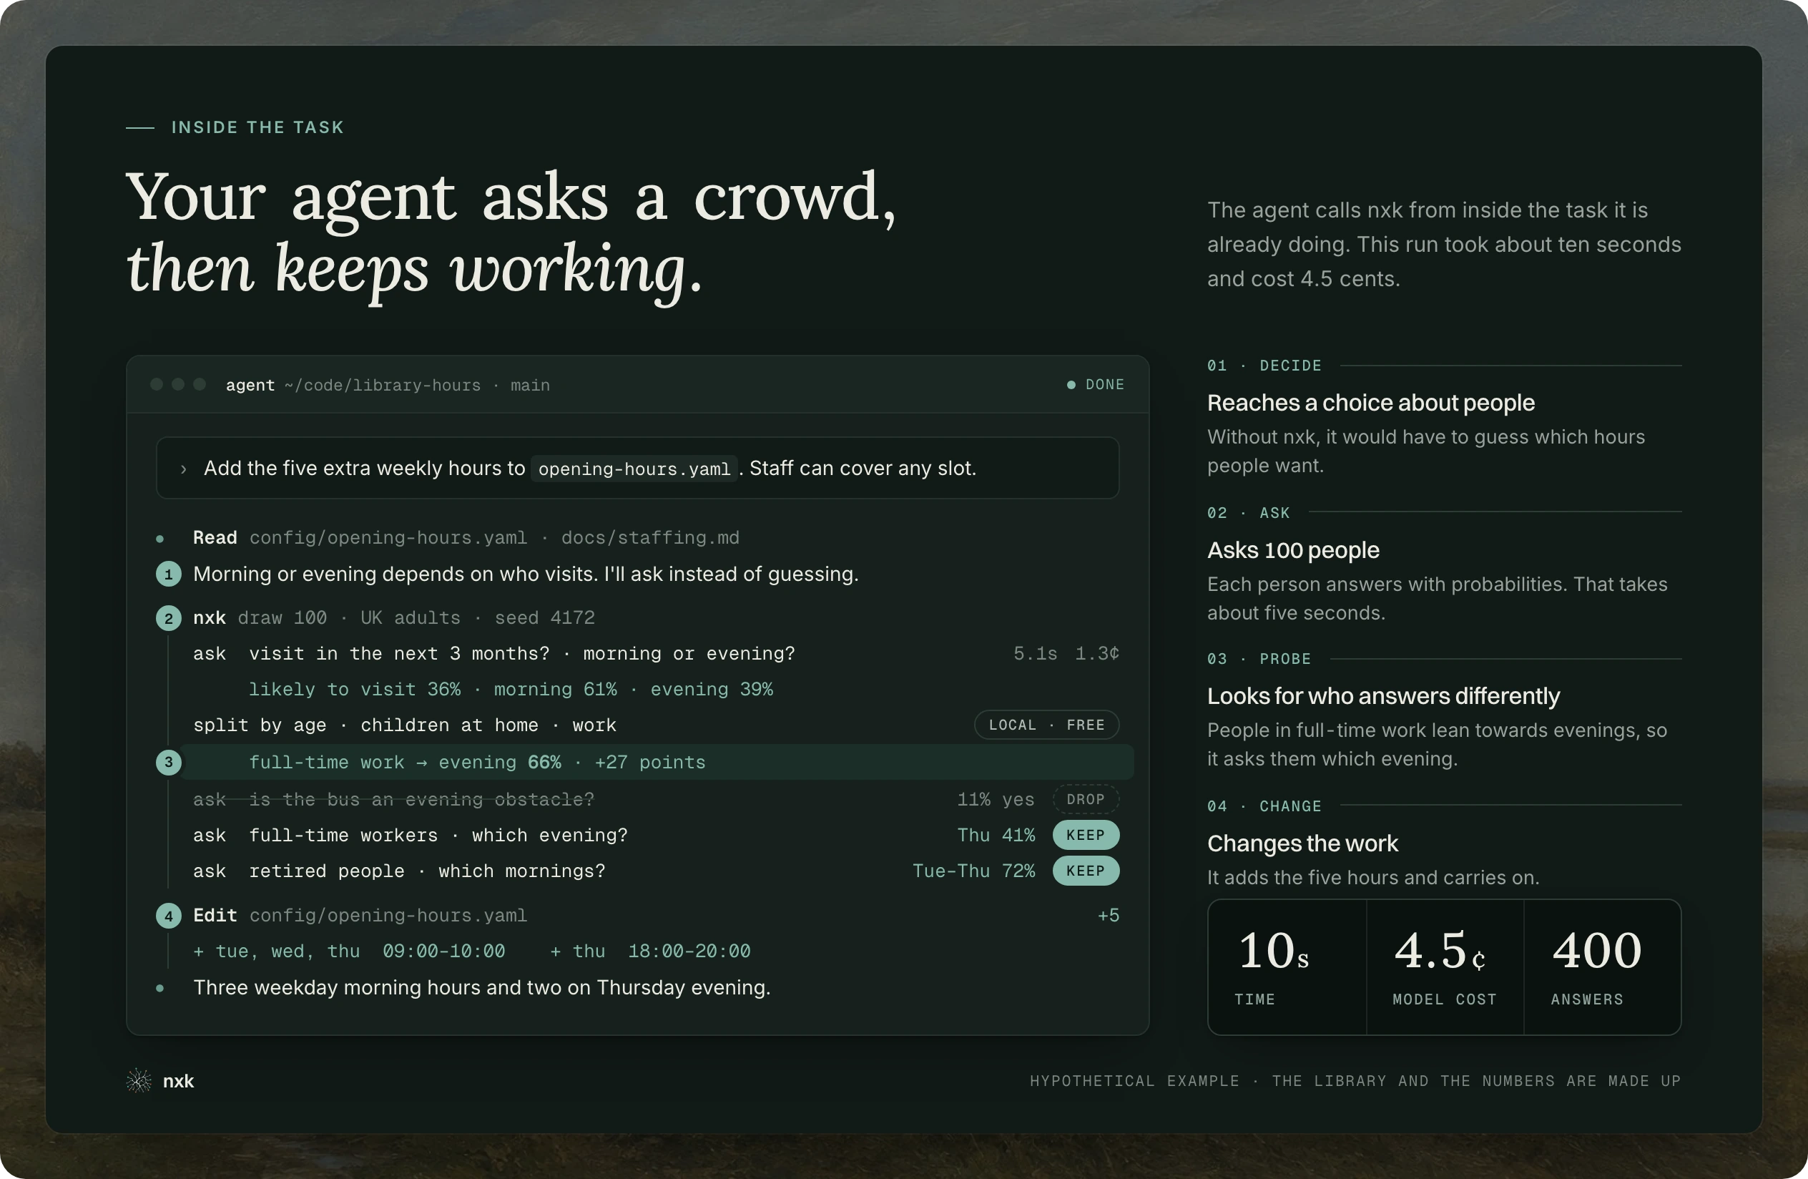
Task: Click '+ tue, wed, thu 09:00-10:00' diff entry
Action: (x=350, y=951)
